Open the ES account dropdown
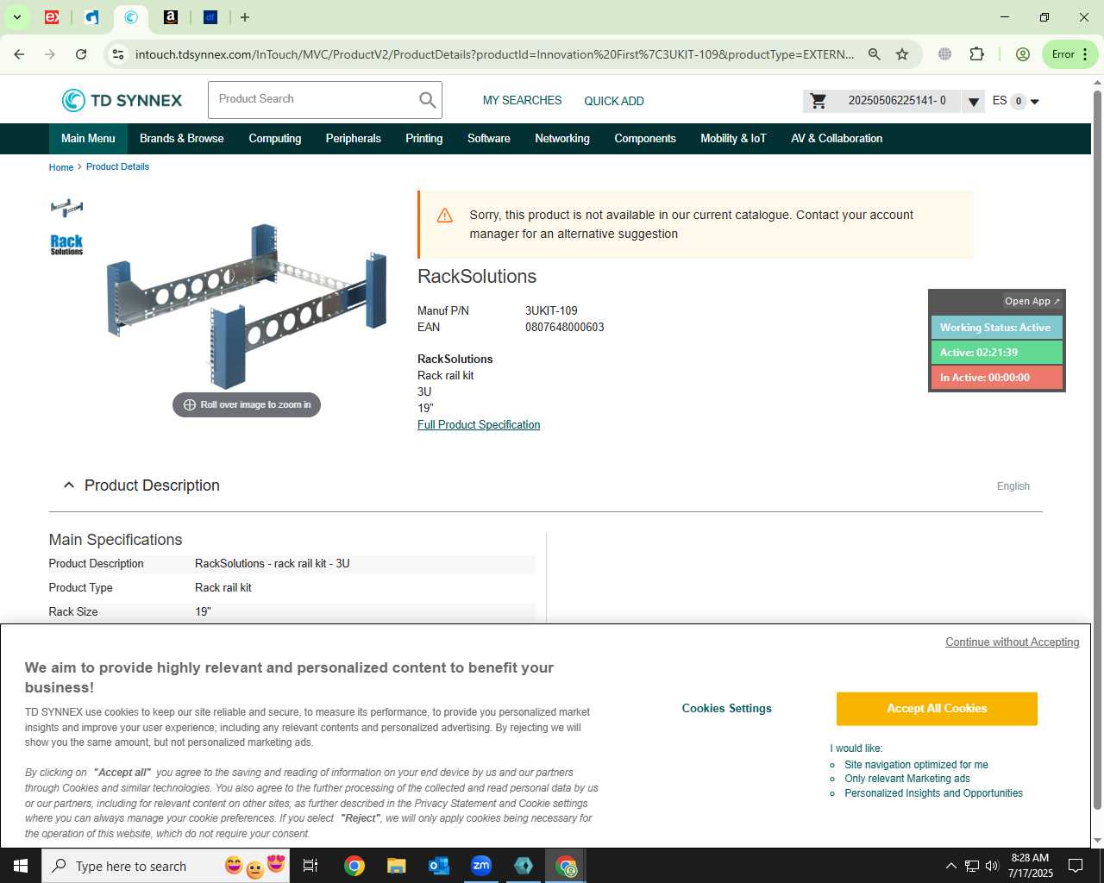 coord(1015,101)
